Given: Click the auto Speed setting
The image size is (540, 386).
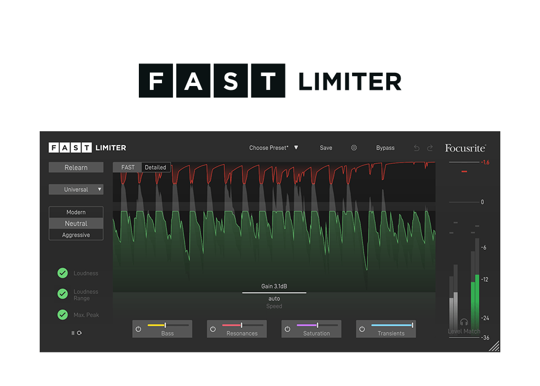Looking at the screenshot, I should pos(274,299).
